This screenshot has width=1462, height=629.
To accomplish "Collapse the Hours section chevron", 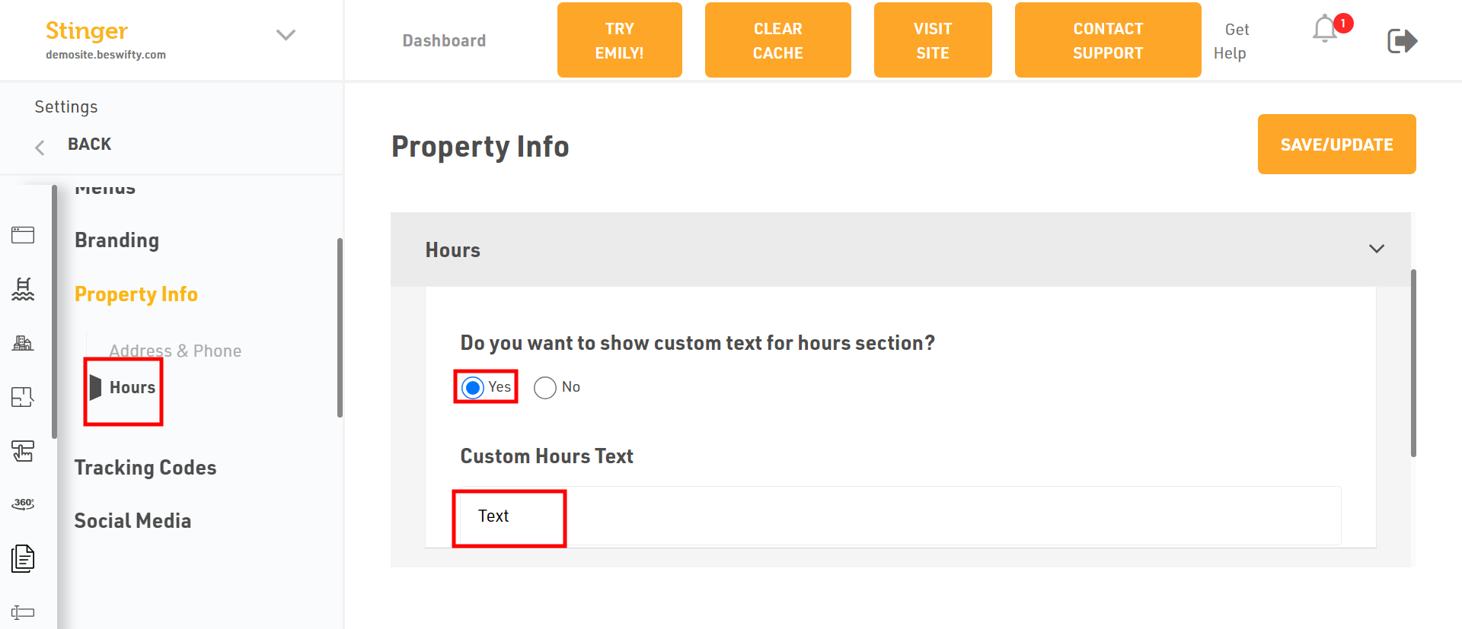I will click(1377, 249).
